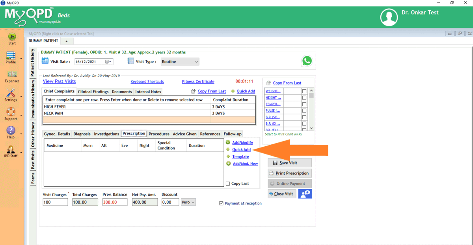Image resolution: width=473 pixels, height=245 pixels.
Task: Open the Expenses sidebar icon
Action: click(x=12, y=74)
